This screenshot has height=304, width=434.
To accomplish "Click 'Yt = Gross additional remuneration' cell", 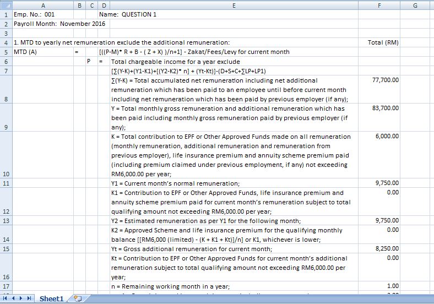I will coord(234,248).
